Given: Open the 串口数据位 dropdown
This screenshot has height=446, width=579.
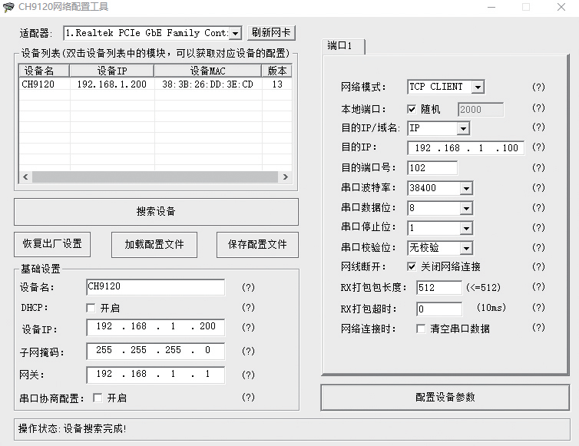Looking at the screenshot, I should [x=440, y=208].
